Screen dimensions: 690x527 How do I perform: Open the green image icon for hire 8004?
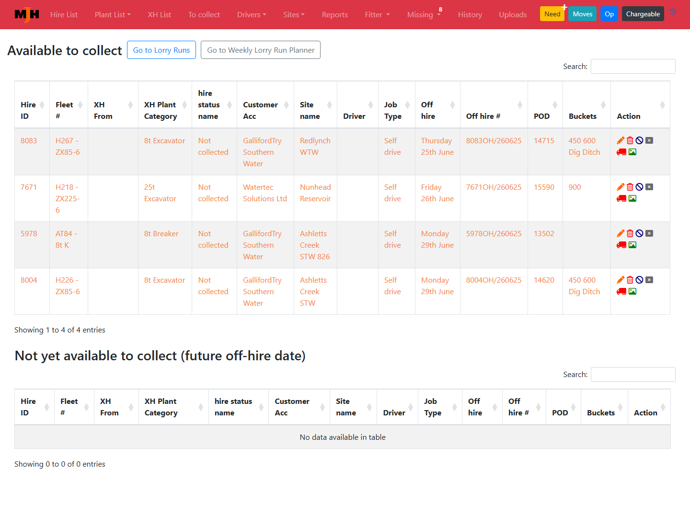click(632, 291)
